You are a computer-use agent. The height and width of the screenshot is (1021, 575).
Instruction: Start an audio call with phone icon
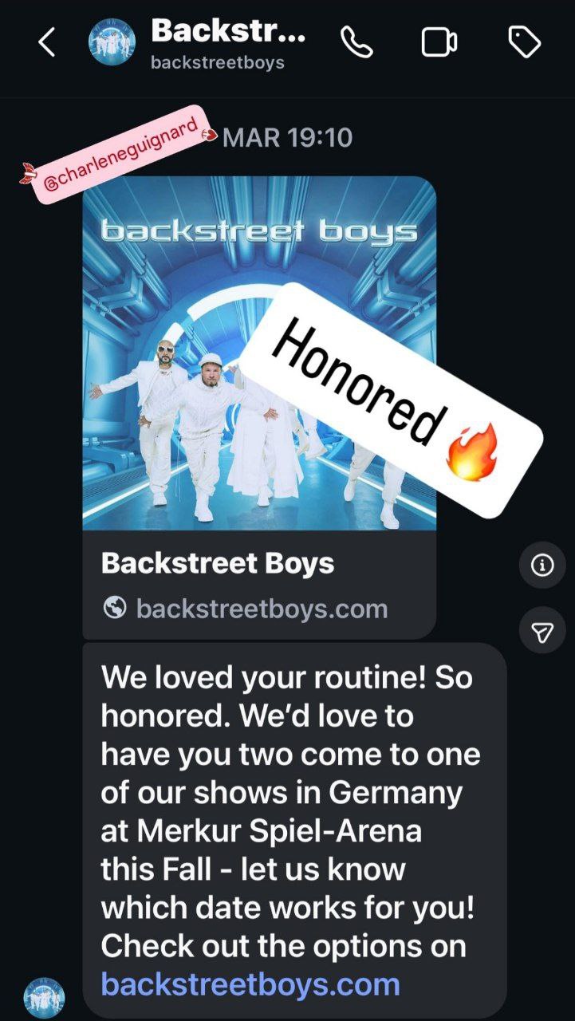click(358, 42)
